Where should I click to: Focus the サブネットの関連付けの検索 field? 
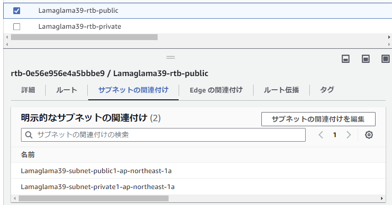(163, 135)
